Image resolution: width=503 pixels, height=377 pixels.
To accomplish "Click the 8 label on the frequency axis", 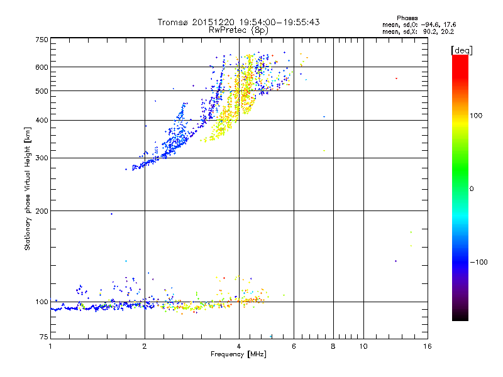I will 333,346.
